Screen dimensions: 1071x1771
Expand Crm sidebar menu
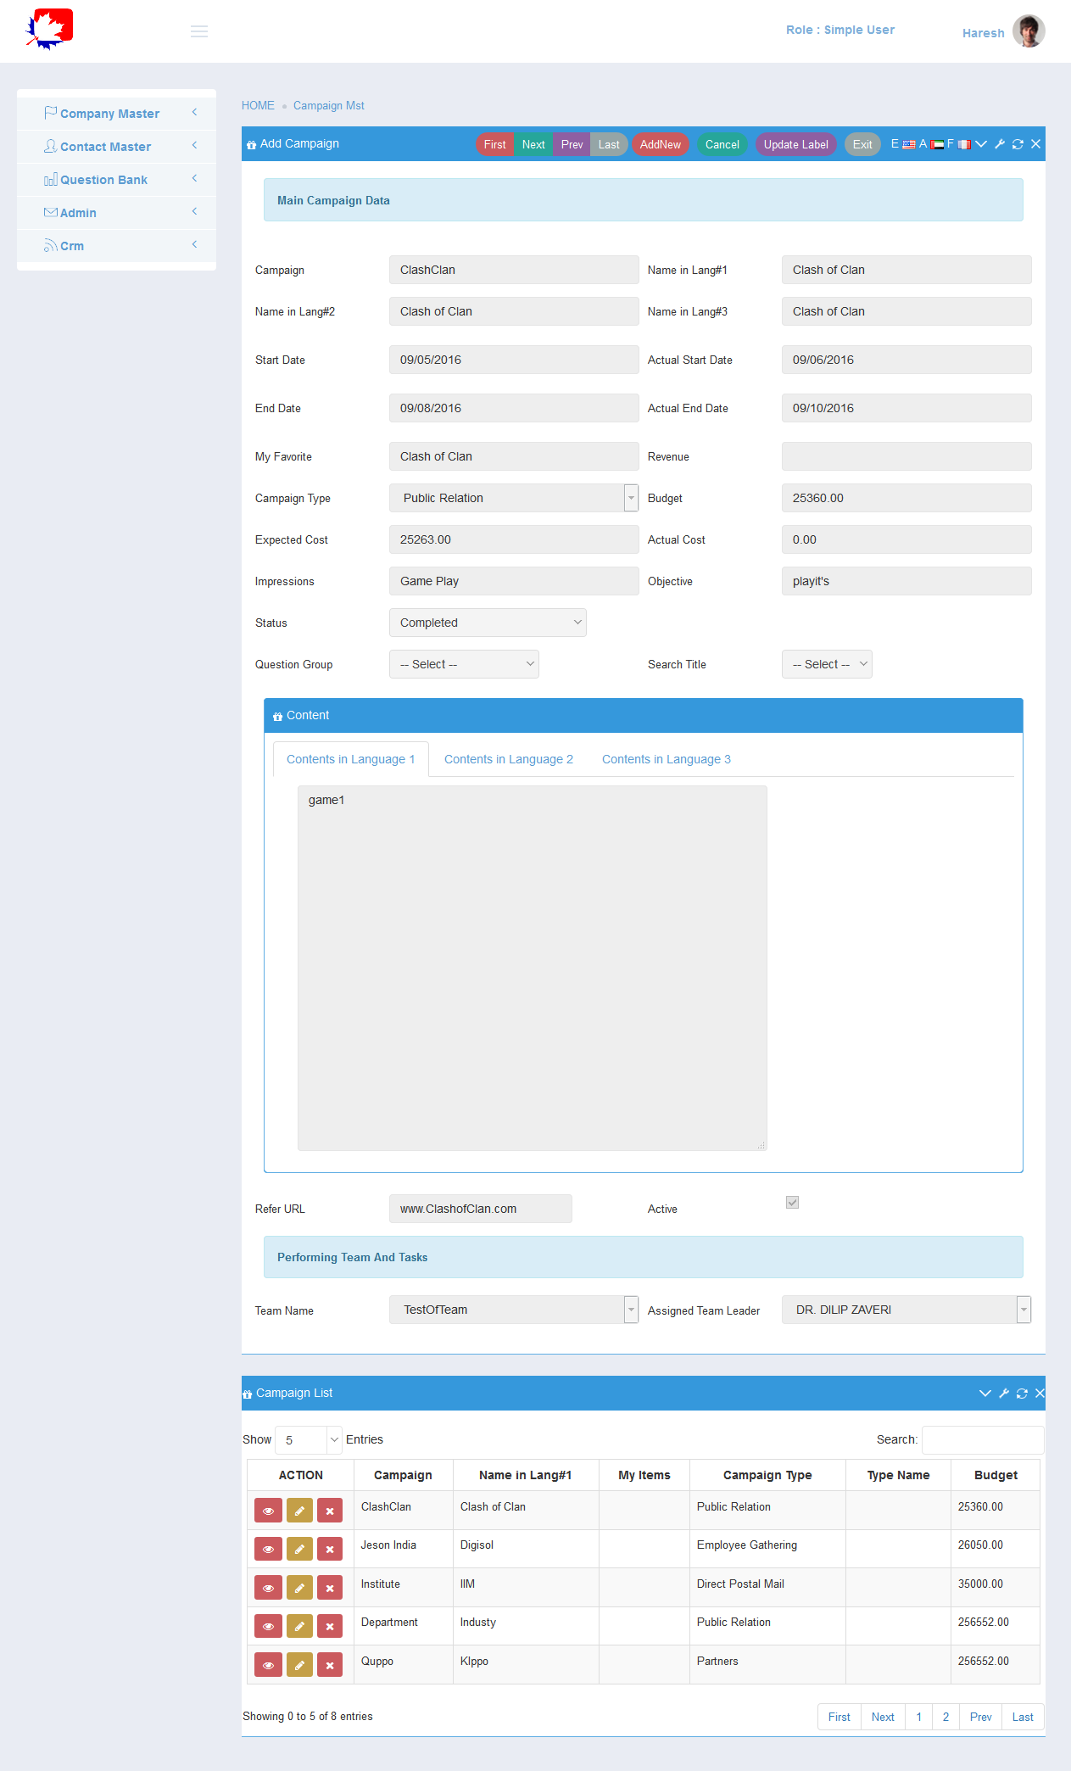tap(116, 245)
